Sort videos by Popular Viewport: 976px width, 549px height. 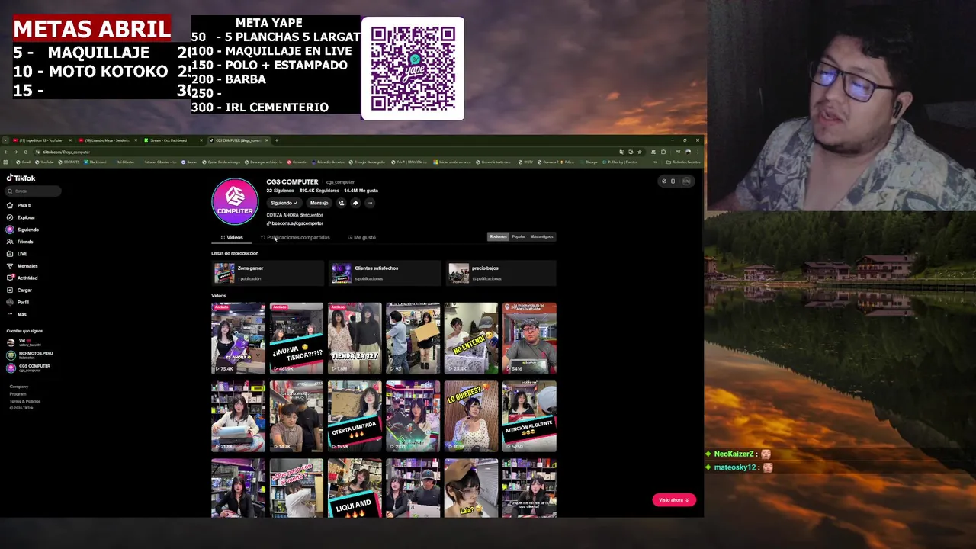pyautogui.click(x=518, y=236)
